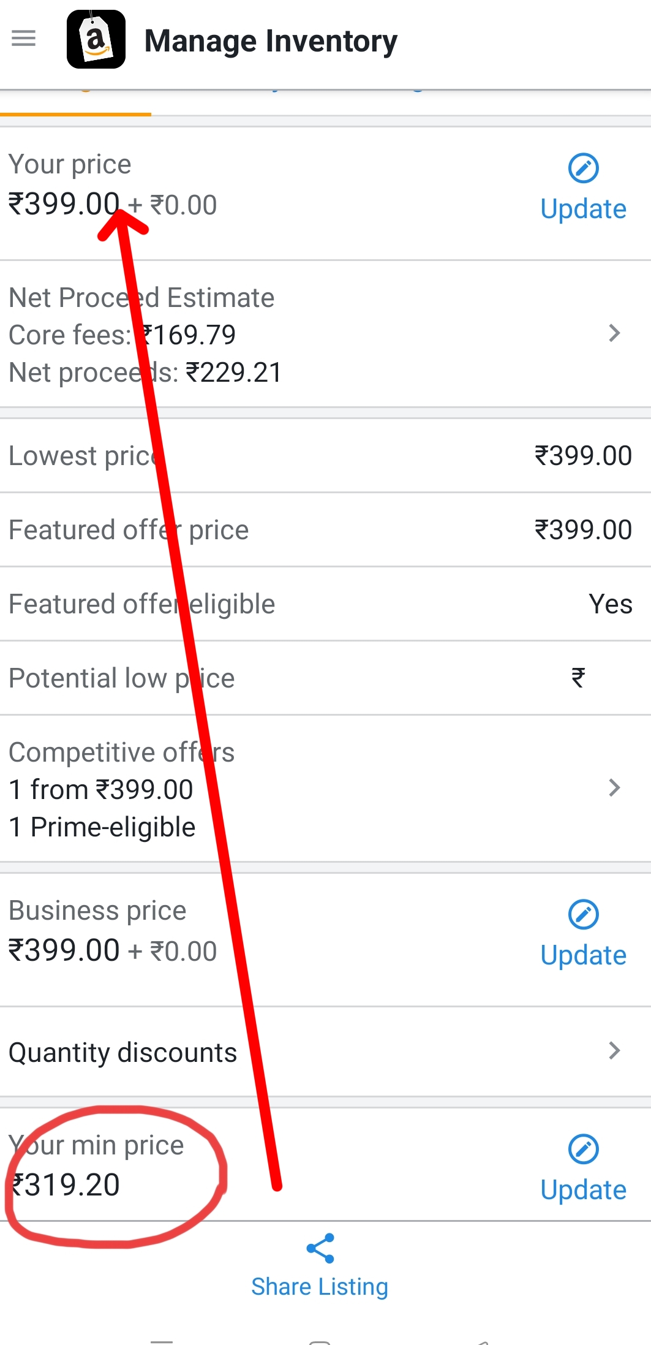Open Quantity discounts chevron

(615, 1051)
